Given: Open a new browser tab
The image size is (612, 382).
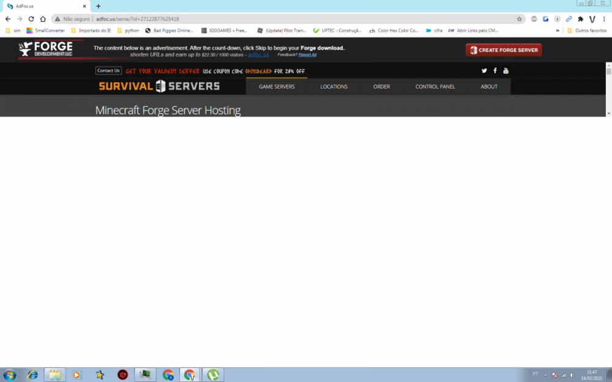Looking at the screenshot, I should (99, 6).
